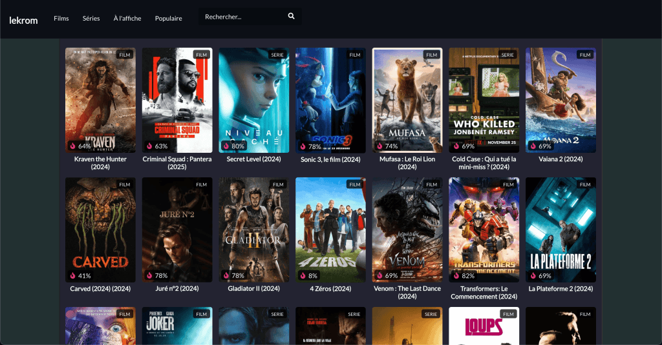
Task: Click the flame icon on Carved poster
Action: 72,275
